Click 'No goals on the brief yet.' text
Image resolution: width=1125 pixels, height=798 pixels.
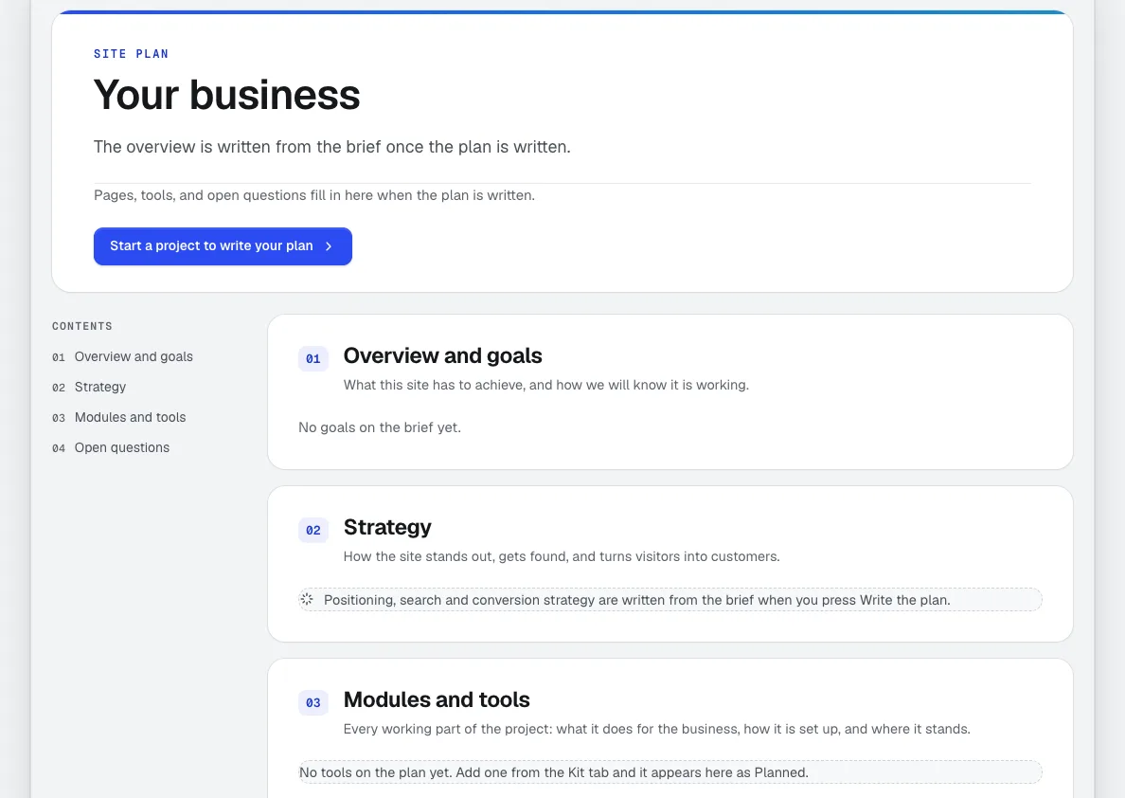[380, 427]
